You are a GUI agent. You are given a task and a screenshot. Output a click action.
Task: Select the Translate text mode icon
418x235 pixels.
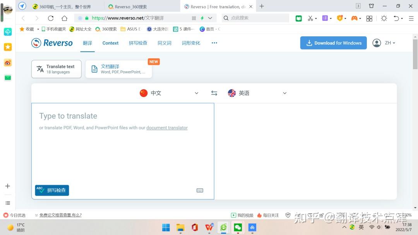tap(40, 68)
